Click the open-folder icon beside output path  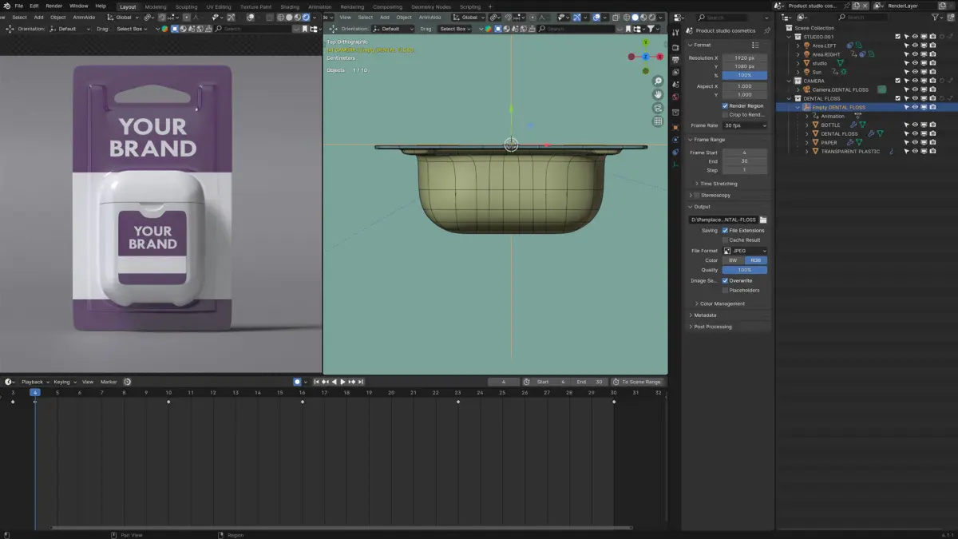(763, 220)
